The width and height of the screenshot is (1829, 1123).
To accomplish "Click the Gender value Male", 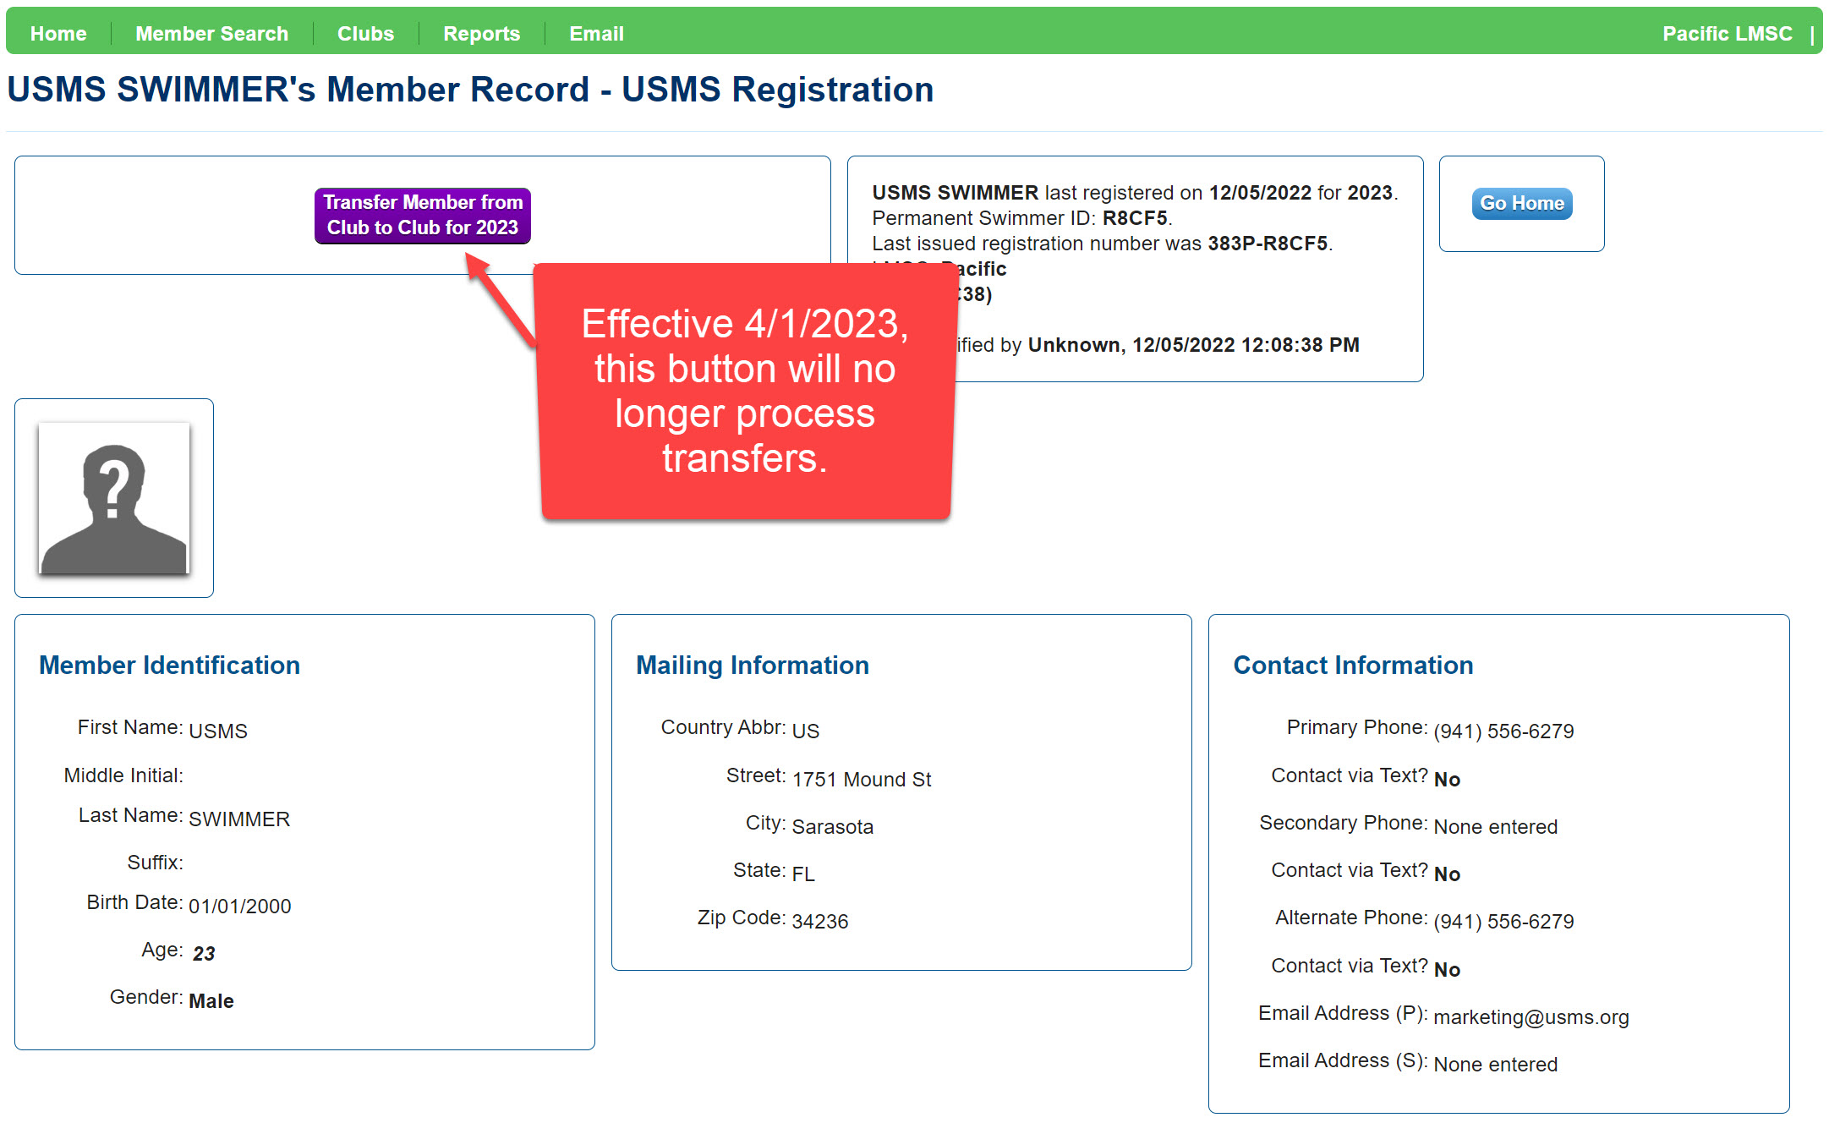I will point(211,1001).
